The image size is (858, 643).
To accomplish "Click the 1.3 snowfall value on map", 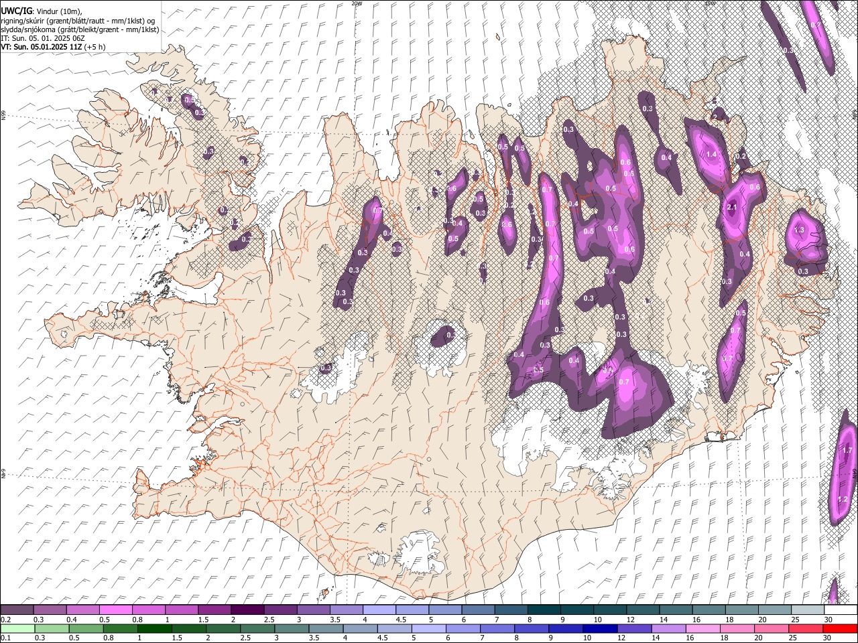I will (799, 230).
